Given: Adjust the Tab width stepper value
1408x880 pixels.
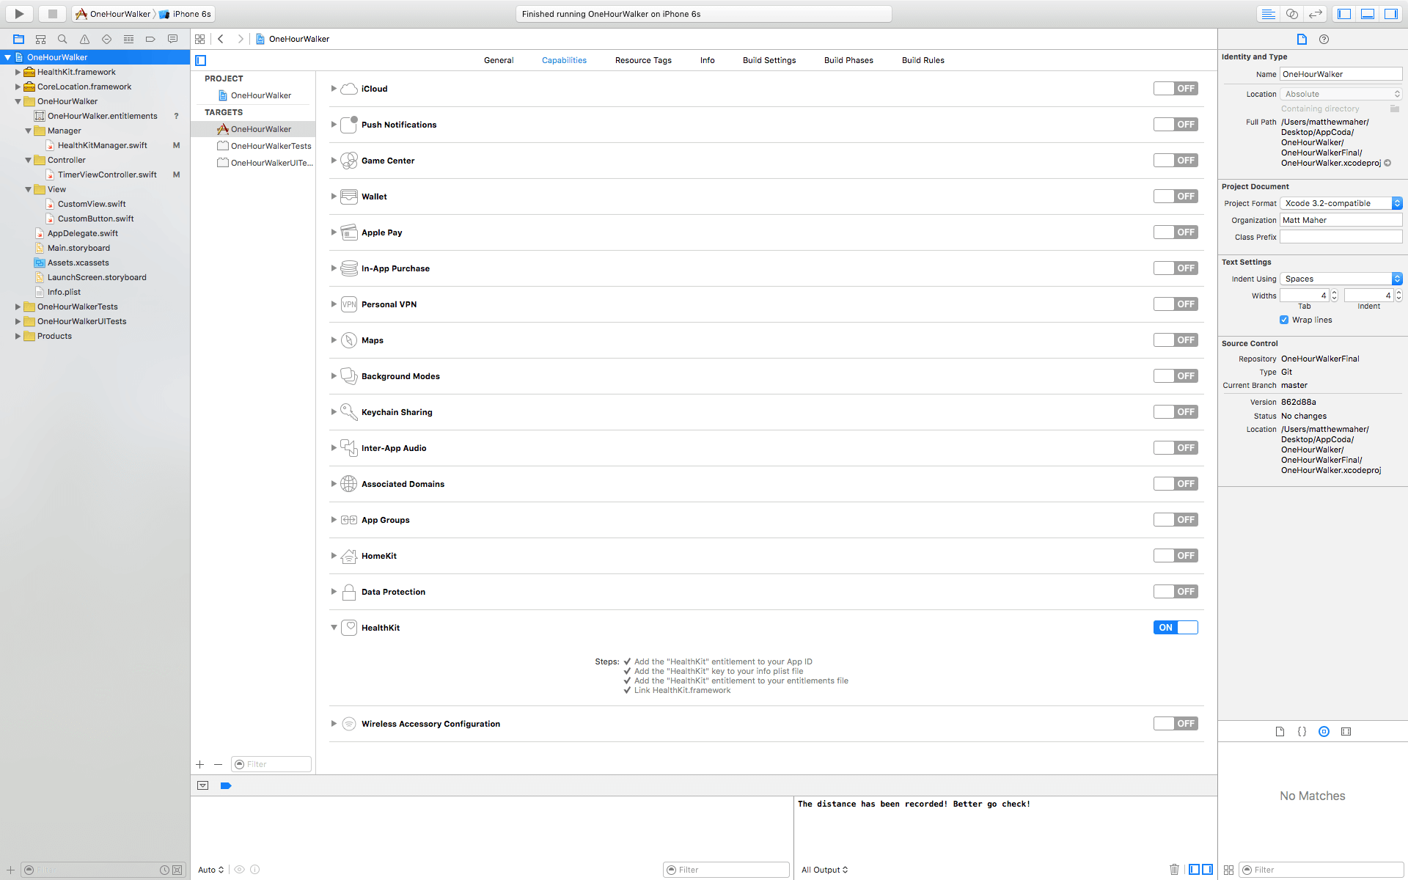Looking at the screenshot, I should tap(1334, 295).
